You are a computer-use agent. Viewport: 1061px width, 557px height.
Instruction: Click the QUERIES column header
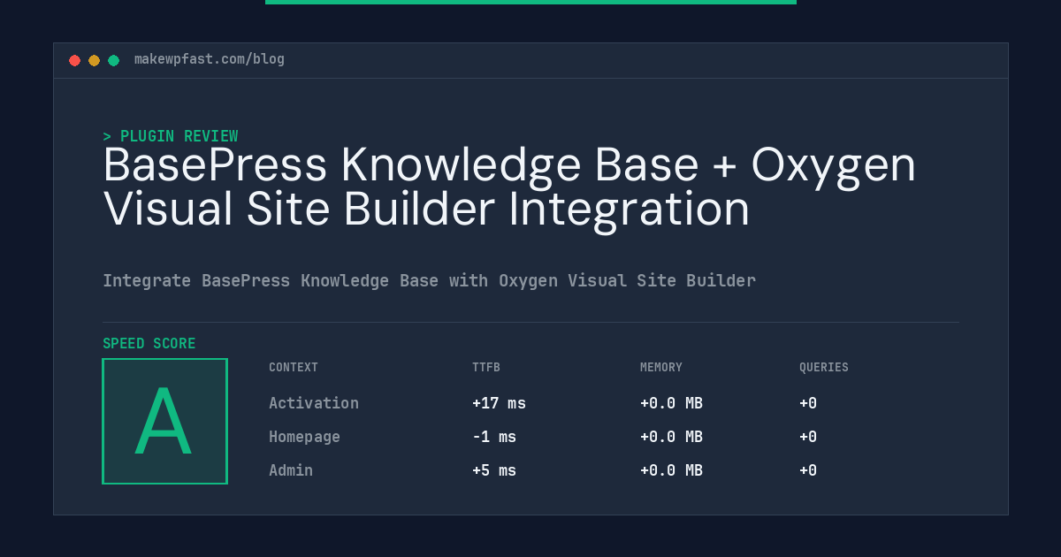tap(824, 368)
